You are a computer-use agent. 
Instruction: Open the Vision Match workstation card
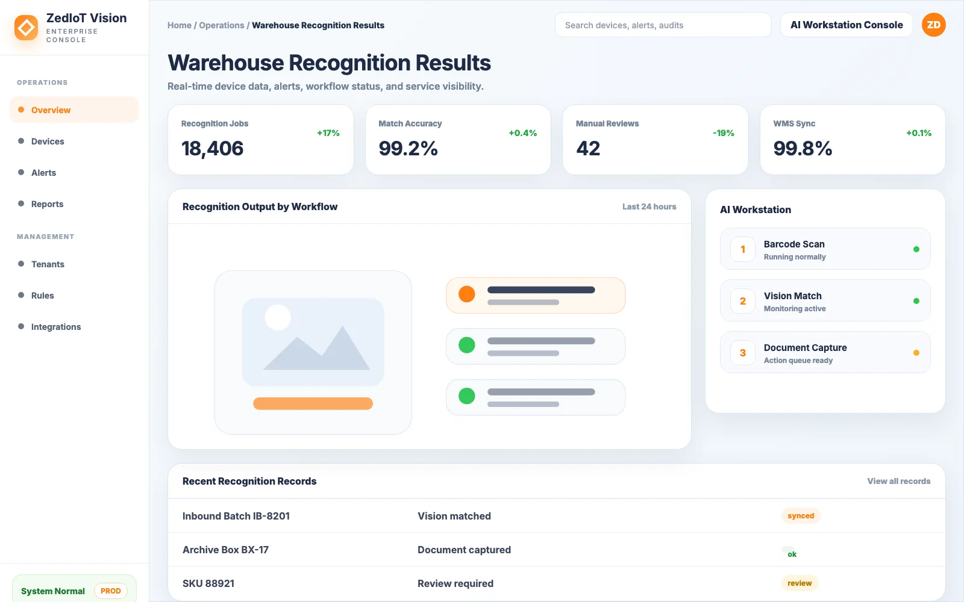coord(825,300)
